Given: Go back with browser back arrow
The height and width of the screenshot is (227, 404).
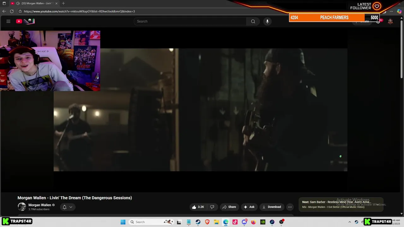Looking at the screenshot, I should coord(4,11).
